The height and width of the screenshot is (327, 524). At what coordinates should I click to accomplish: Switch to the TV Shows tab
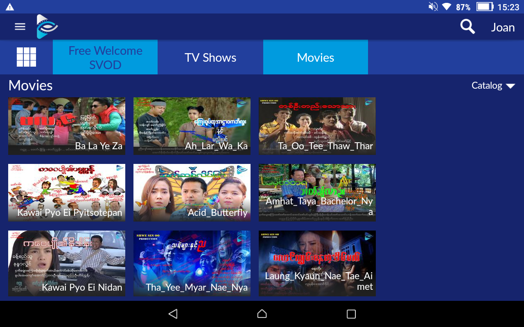point(210,57)
